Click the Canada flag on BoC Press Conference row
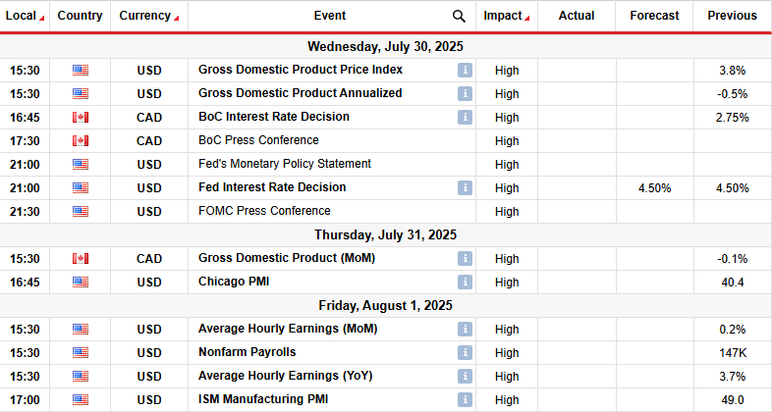 [81, 140]
